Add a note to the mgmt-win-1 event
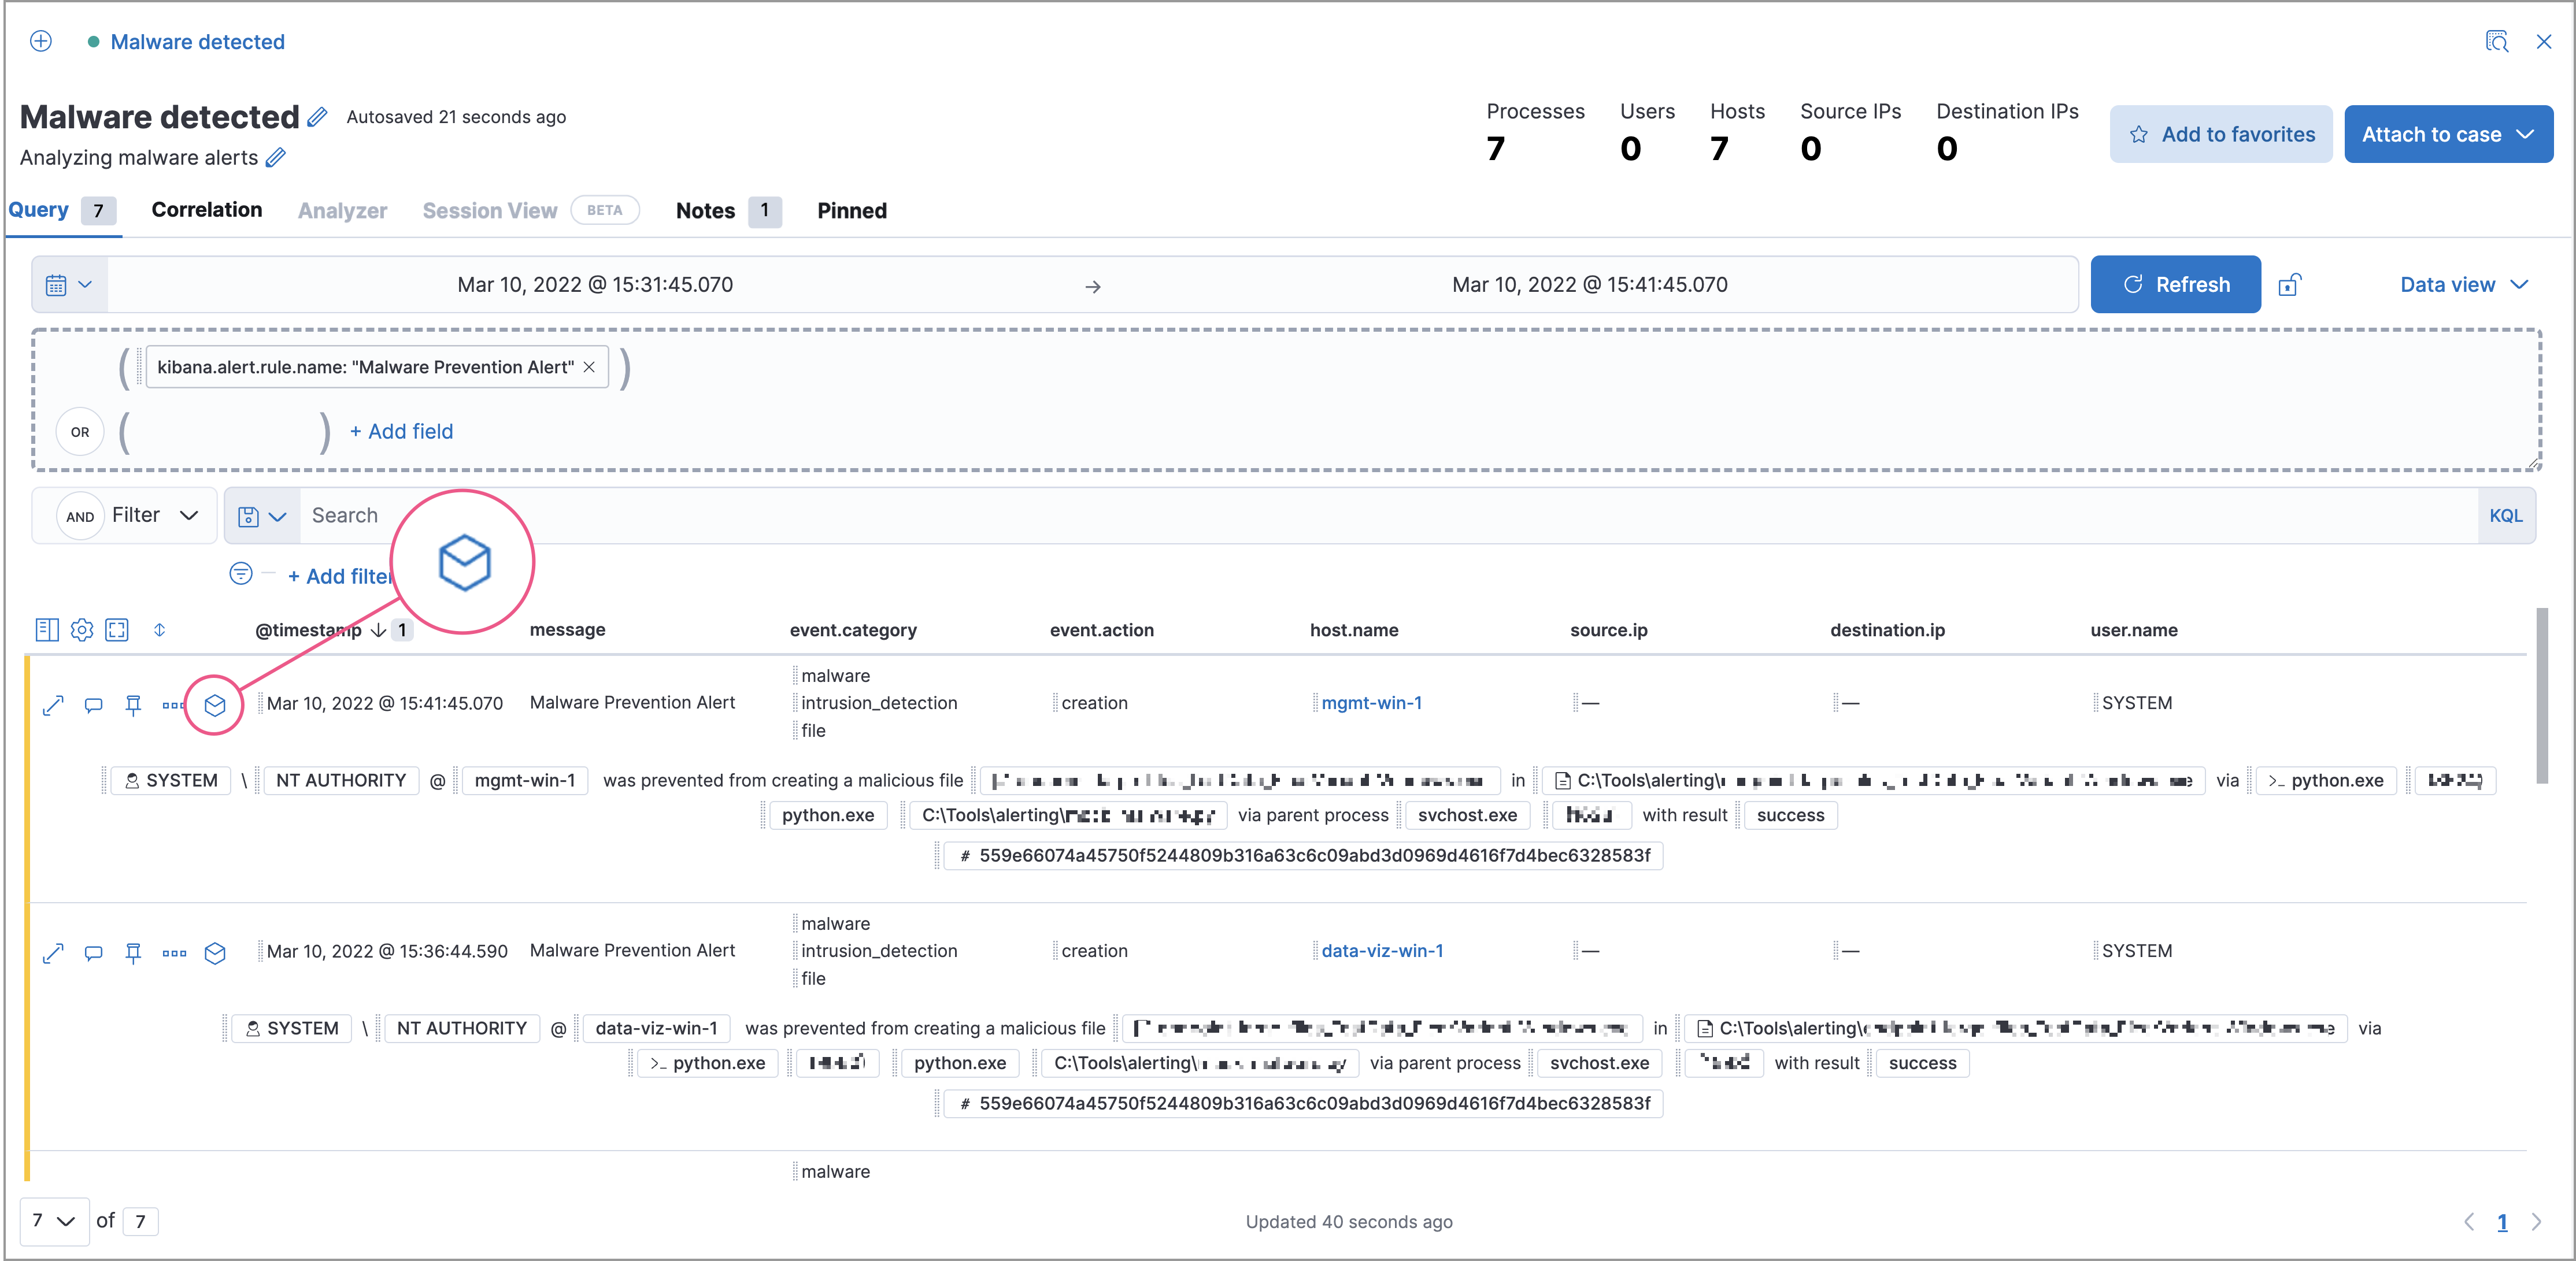Image resolution: width=2576 pixels, height=1261 pixels. [x=93, y=704]
